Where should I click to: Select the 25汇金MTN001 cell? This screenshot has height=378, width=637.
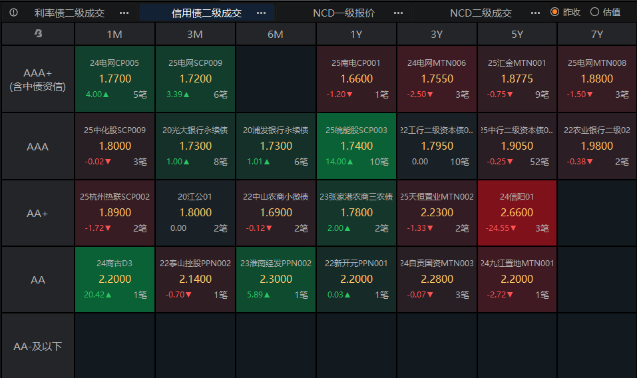tap(517, 79)
